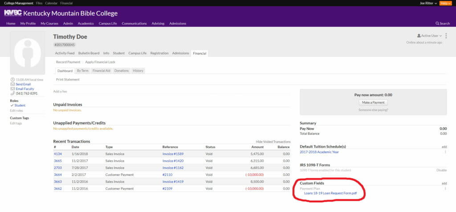Open Invoice #1589 reference link
The image size is (456, 212).
click(x=173, y=154)
